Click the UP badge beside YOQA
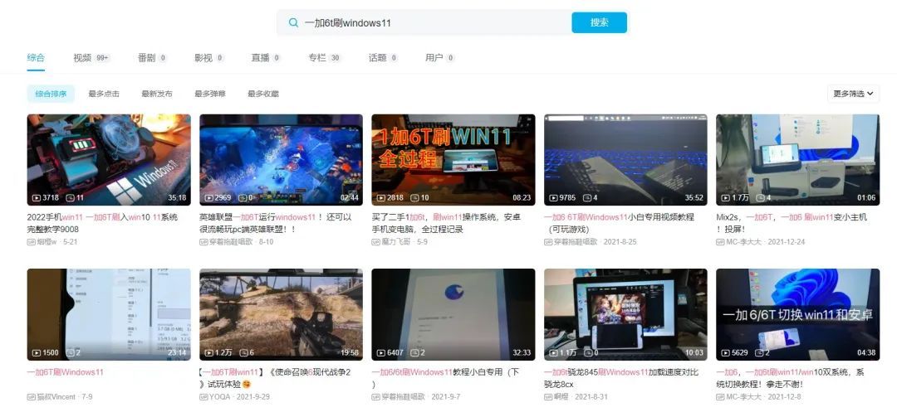 coord(203,396)
